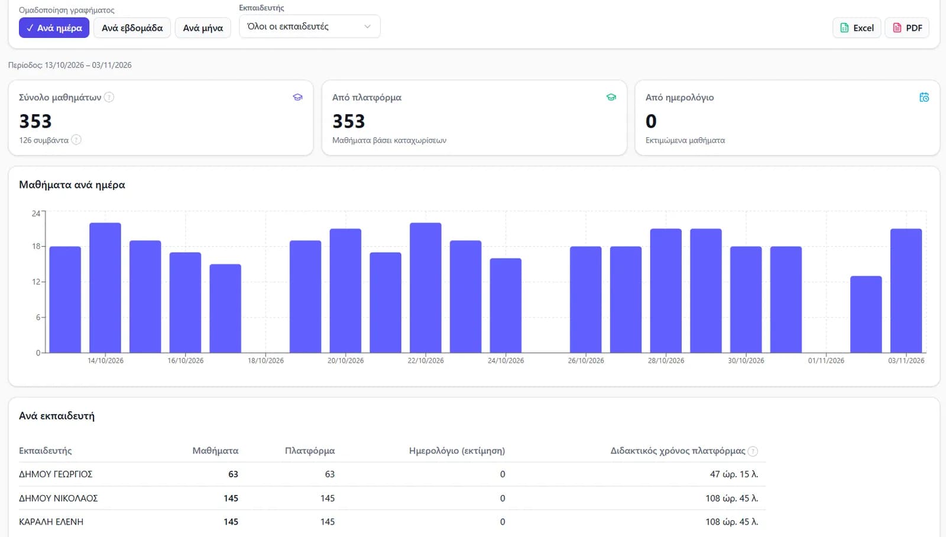The height and width of the screenshot is (537, 946).
Task: Click the chart bar for 28/10/2026
Action: (666, 290)
